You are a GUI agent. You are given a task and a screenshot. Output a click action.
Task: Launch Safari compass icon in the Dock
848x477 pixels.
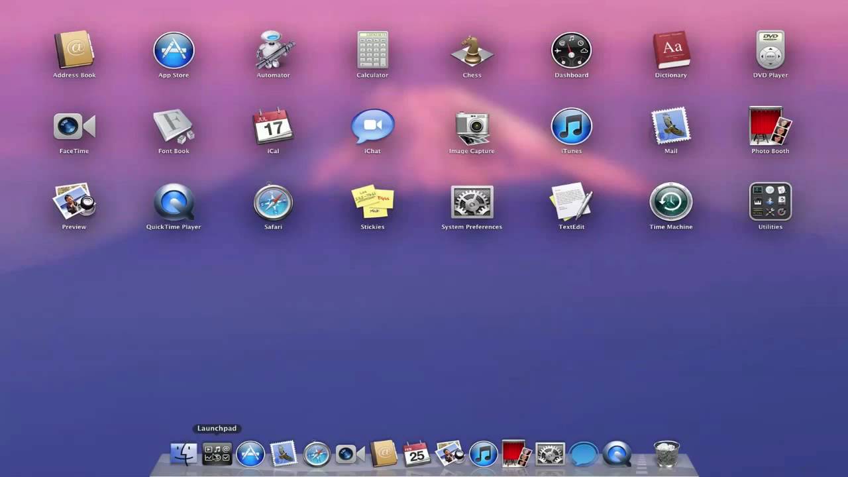click(x=317, y=454)
